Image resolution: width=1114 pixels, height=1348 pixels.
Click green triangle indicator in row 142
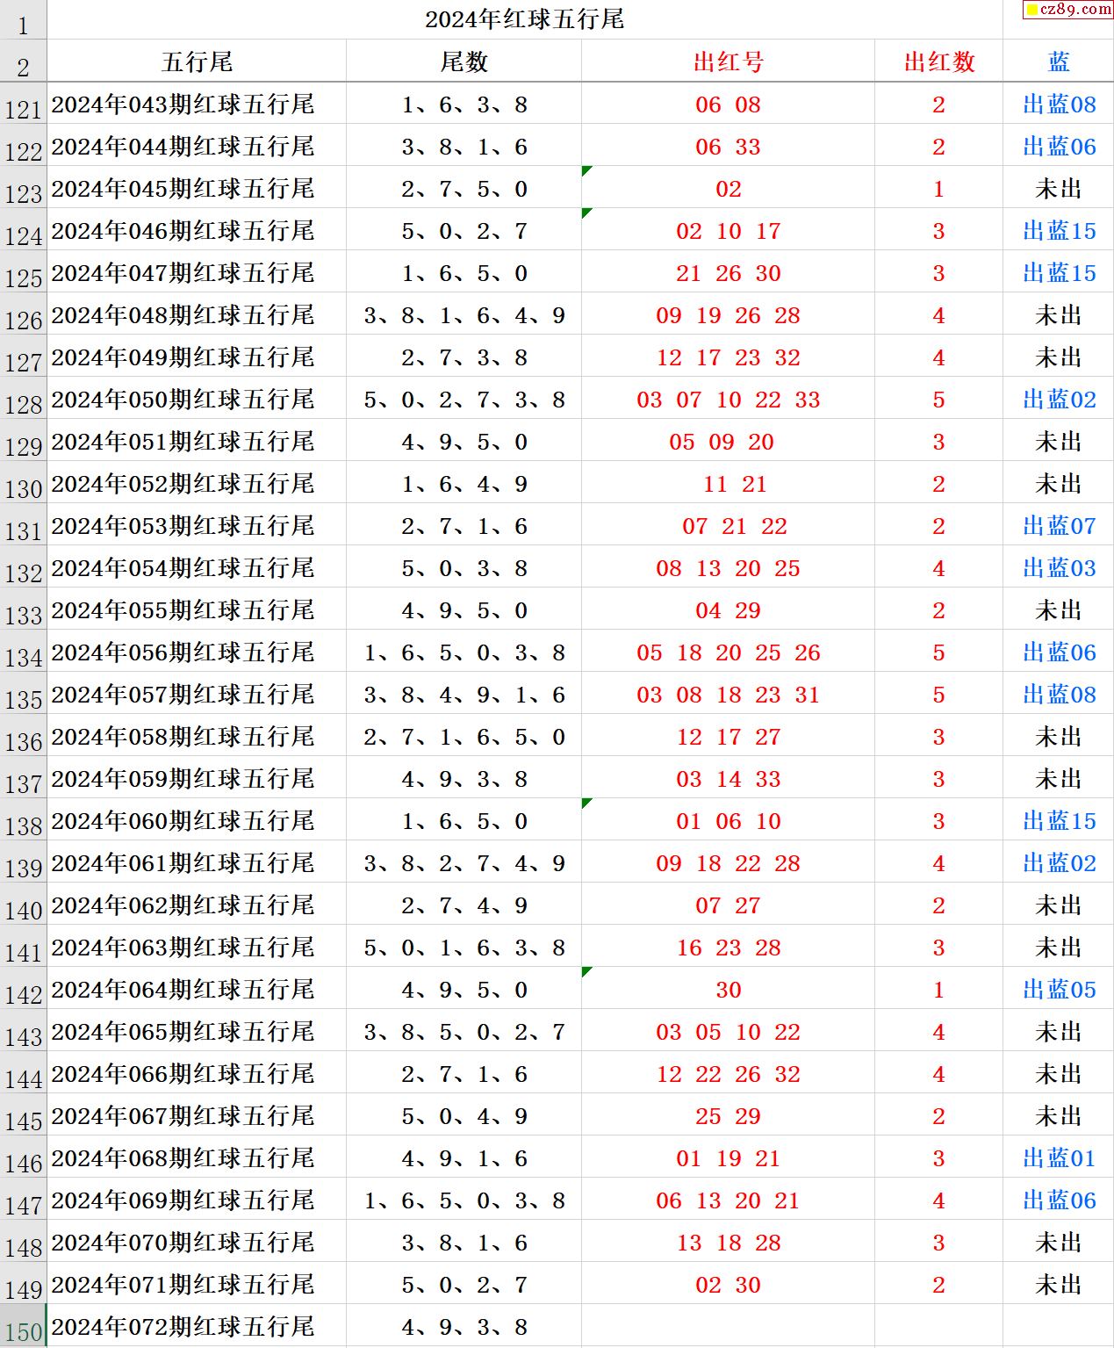[x=586, y=971]
